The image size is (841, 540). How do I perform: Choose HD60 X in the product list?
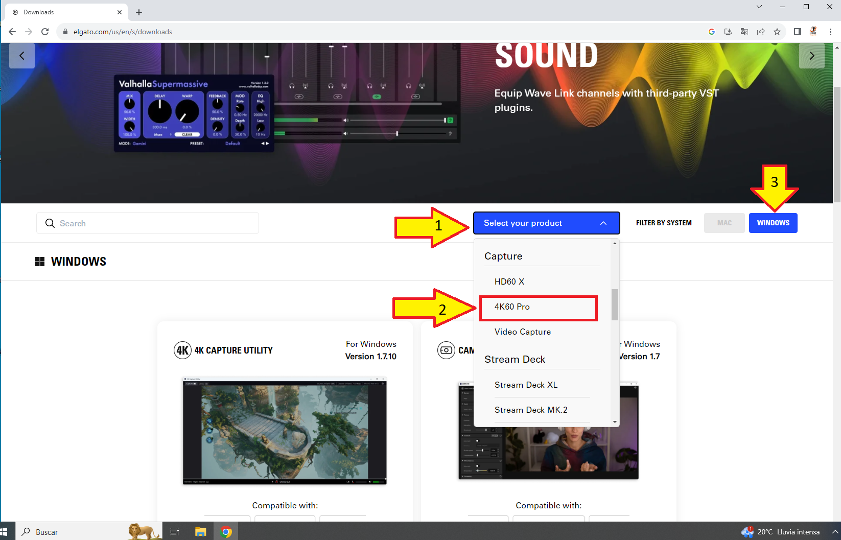click(x=509, y=281)
